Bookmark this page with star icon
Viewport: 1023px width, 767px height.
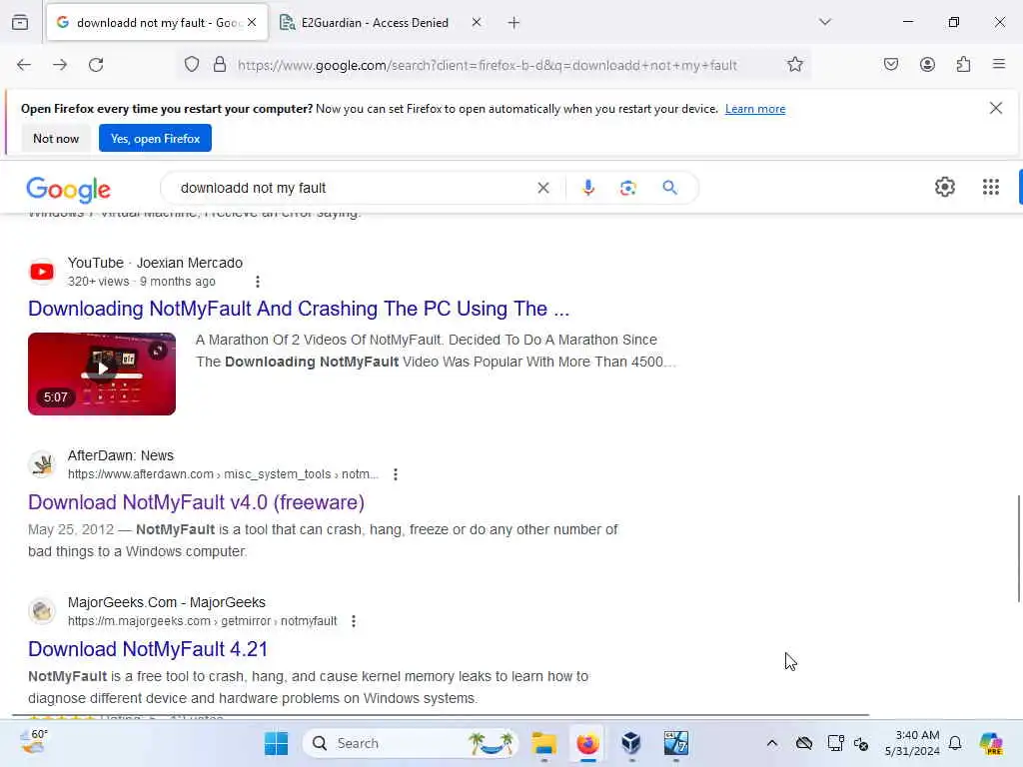(x=794, y=65)
